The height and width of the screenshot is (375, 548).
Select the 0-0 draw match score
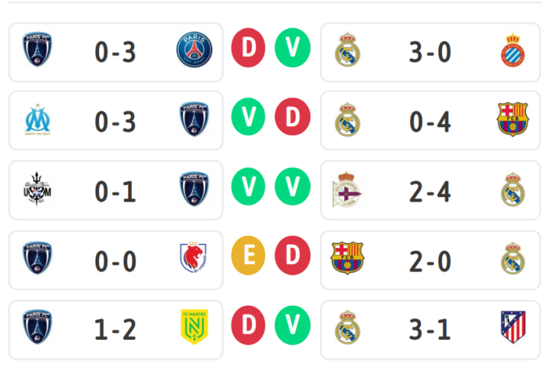115,260
